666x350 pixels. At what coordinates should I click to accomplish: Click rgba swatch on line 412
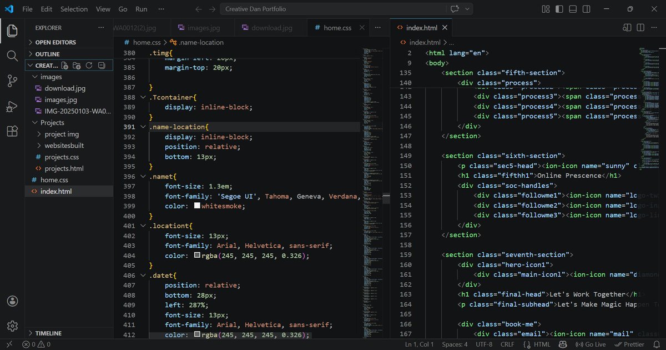[x=197, y=335]
